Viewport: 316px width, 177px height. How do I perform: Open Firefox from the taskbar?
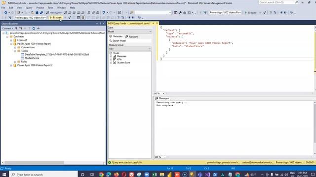pos(117,175)
